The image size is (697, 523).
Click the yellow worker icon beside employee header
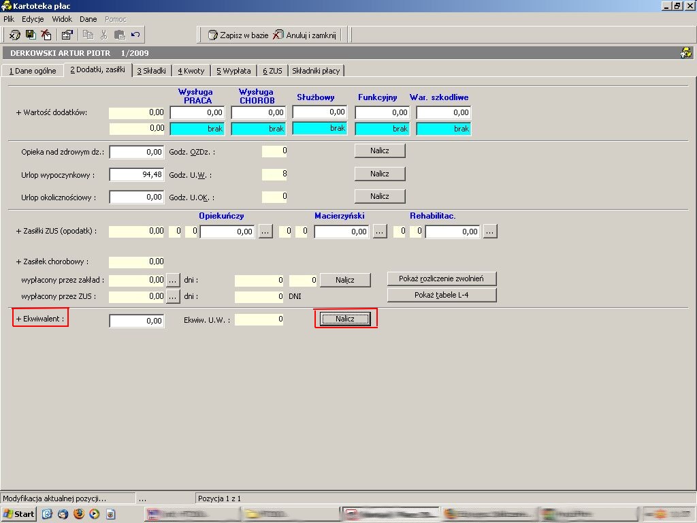686,52
